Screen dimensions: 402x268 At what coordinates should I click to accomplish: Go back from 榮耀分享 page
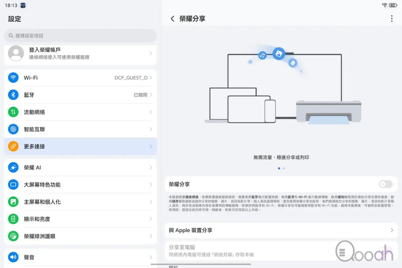172,19
